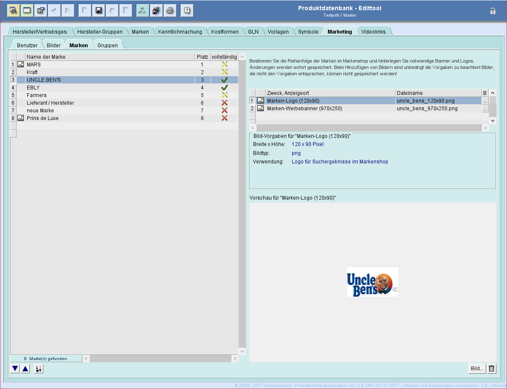Click the toolbar trash can delete icon
The height and width of the screenshot is (389, 507).
(x=126, y=10)
